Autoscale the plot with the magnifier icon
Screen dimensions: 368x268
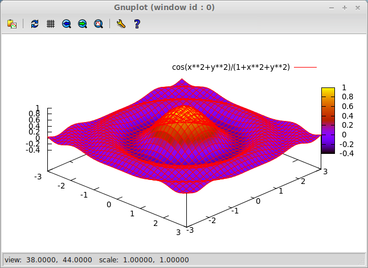(x=98, y=24)
